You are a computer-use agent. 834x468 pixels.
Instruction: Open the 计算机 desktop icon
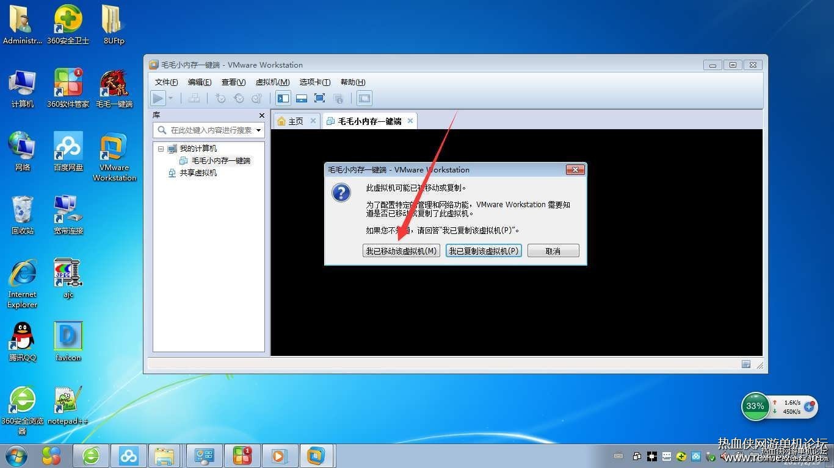click(23, 88)
